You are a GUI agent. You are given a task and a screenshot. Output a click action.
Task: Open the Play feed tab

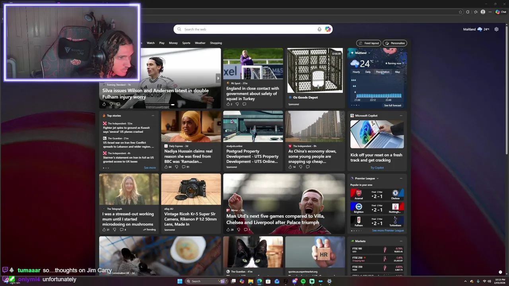coord(162,43)
